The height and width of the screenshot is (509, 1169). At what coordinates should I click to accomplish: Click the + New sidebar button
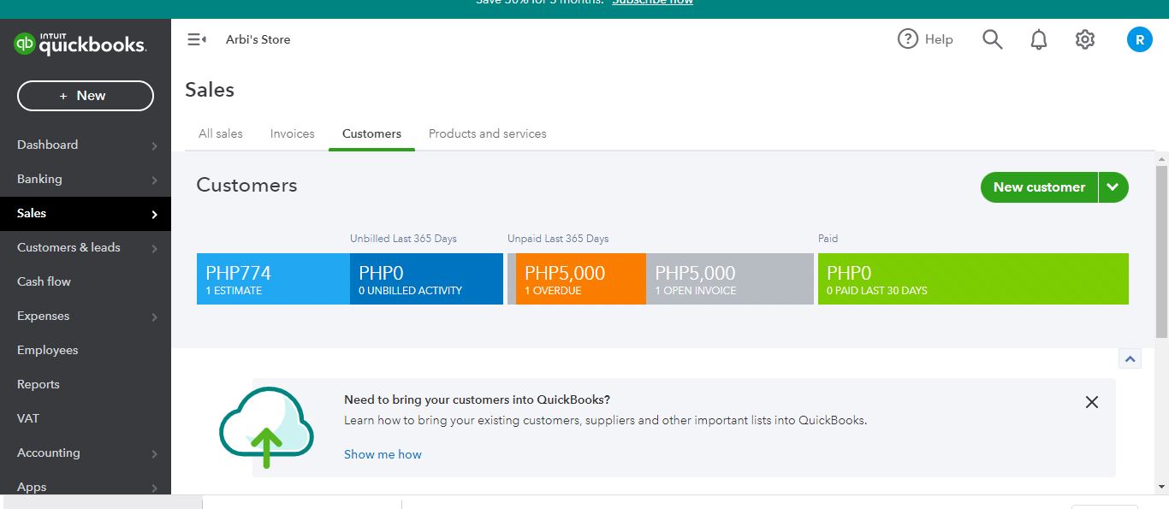[x=86, y=96]
